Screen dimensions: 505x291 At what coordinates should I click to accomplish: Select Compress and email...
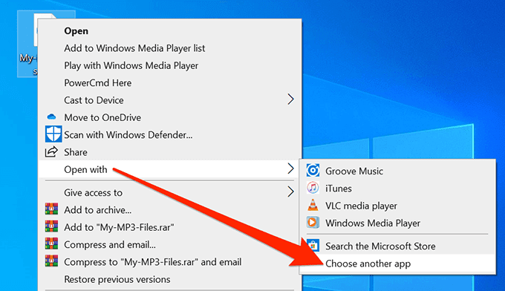point(110,245)
